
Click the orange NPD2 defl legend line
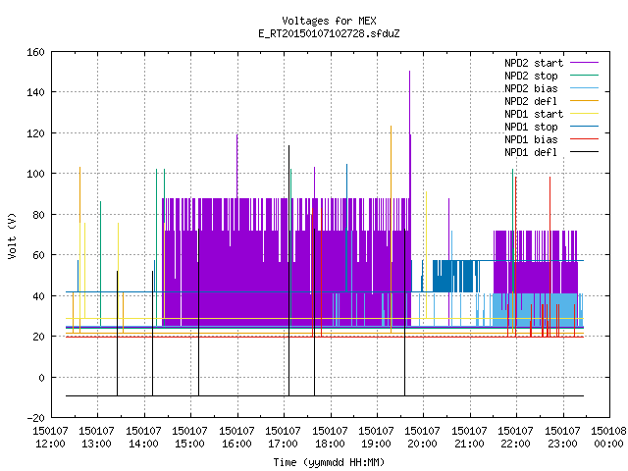[584, 100]
